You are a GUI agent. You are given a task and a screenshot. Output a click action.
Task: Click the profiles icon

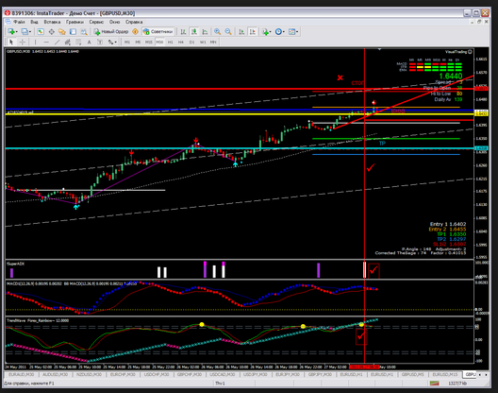[x=25, y=31]
